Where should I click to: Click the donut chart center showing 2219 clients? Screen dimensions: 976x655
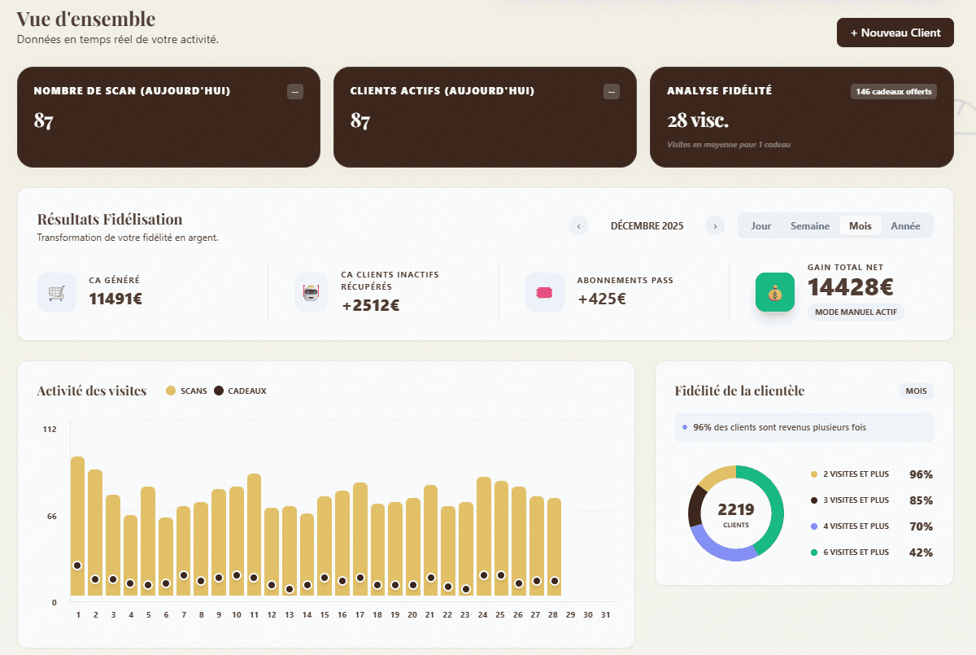pyautogui.click(x=735, y=513)
